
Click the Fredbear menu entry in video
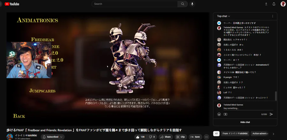[42, 39]
